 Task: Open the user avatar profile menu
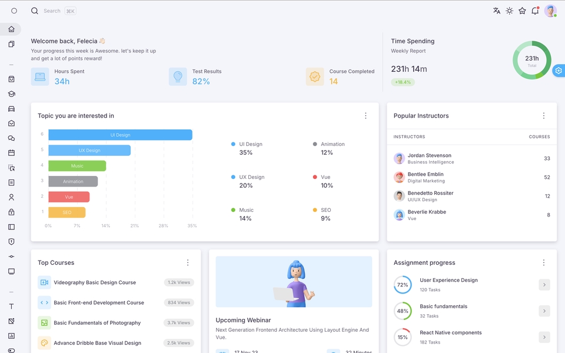pos(550,11)
